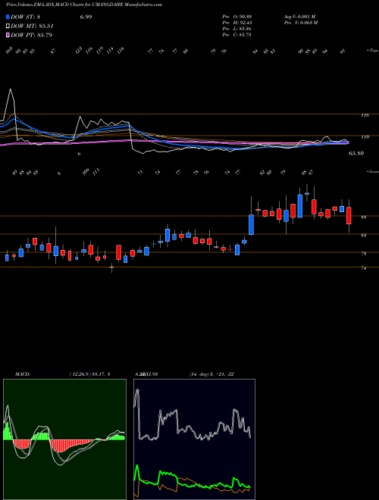Open the MACD histogram panel
The height and width of the screenshot is (500, 379).
64,439
